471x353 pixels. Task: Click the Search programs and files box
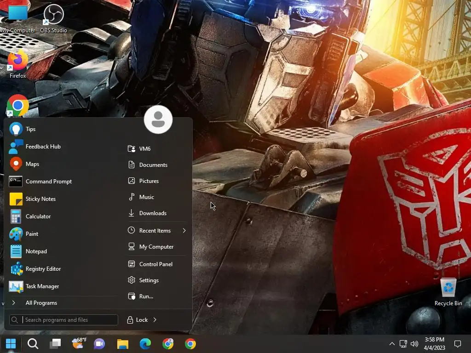pos(63,320)
